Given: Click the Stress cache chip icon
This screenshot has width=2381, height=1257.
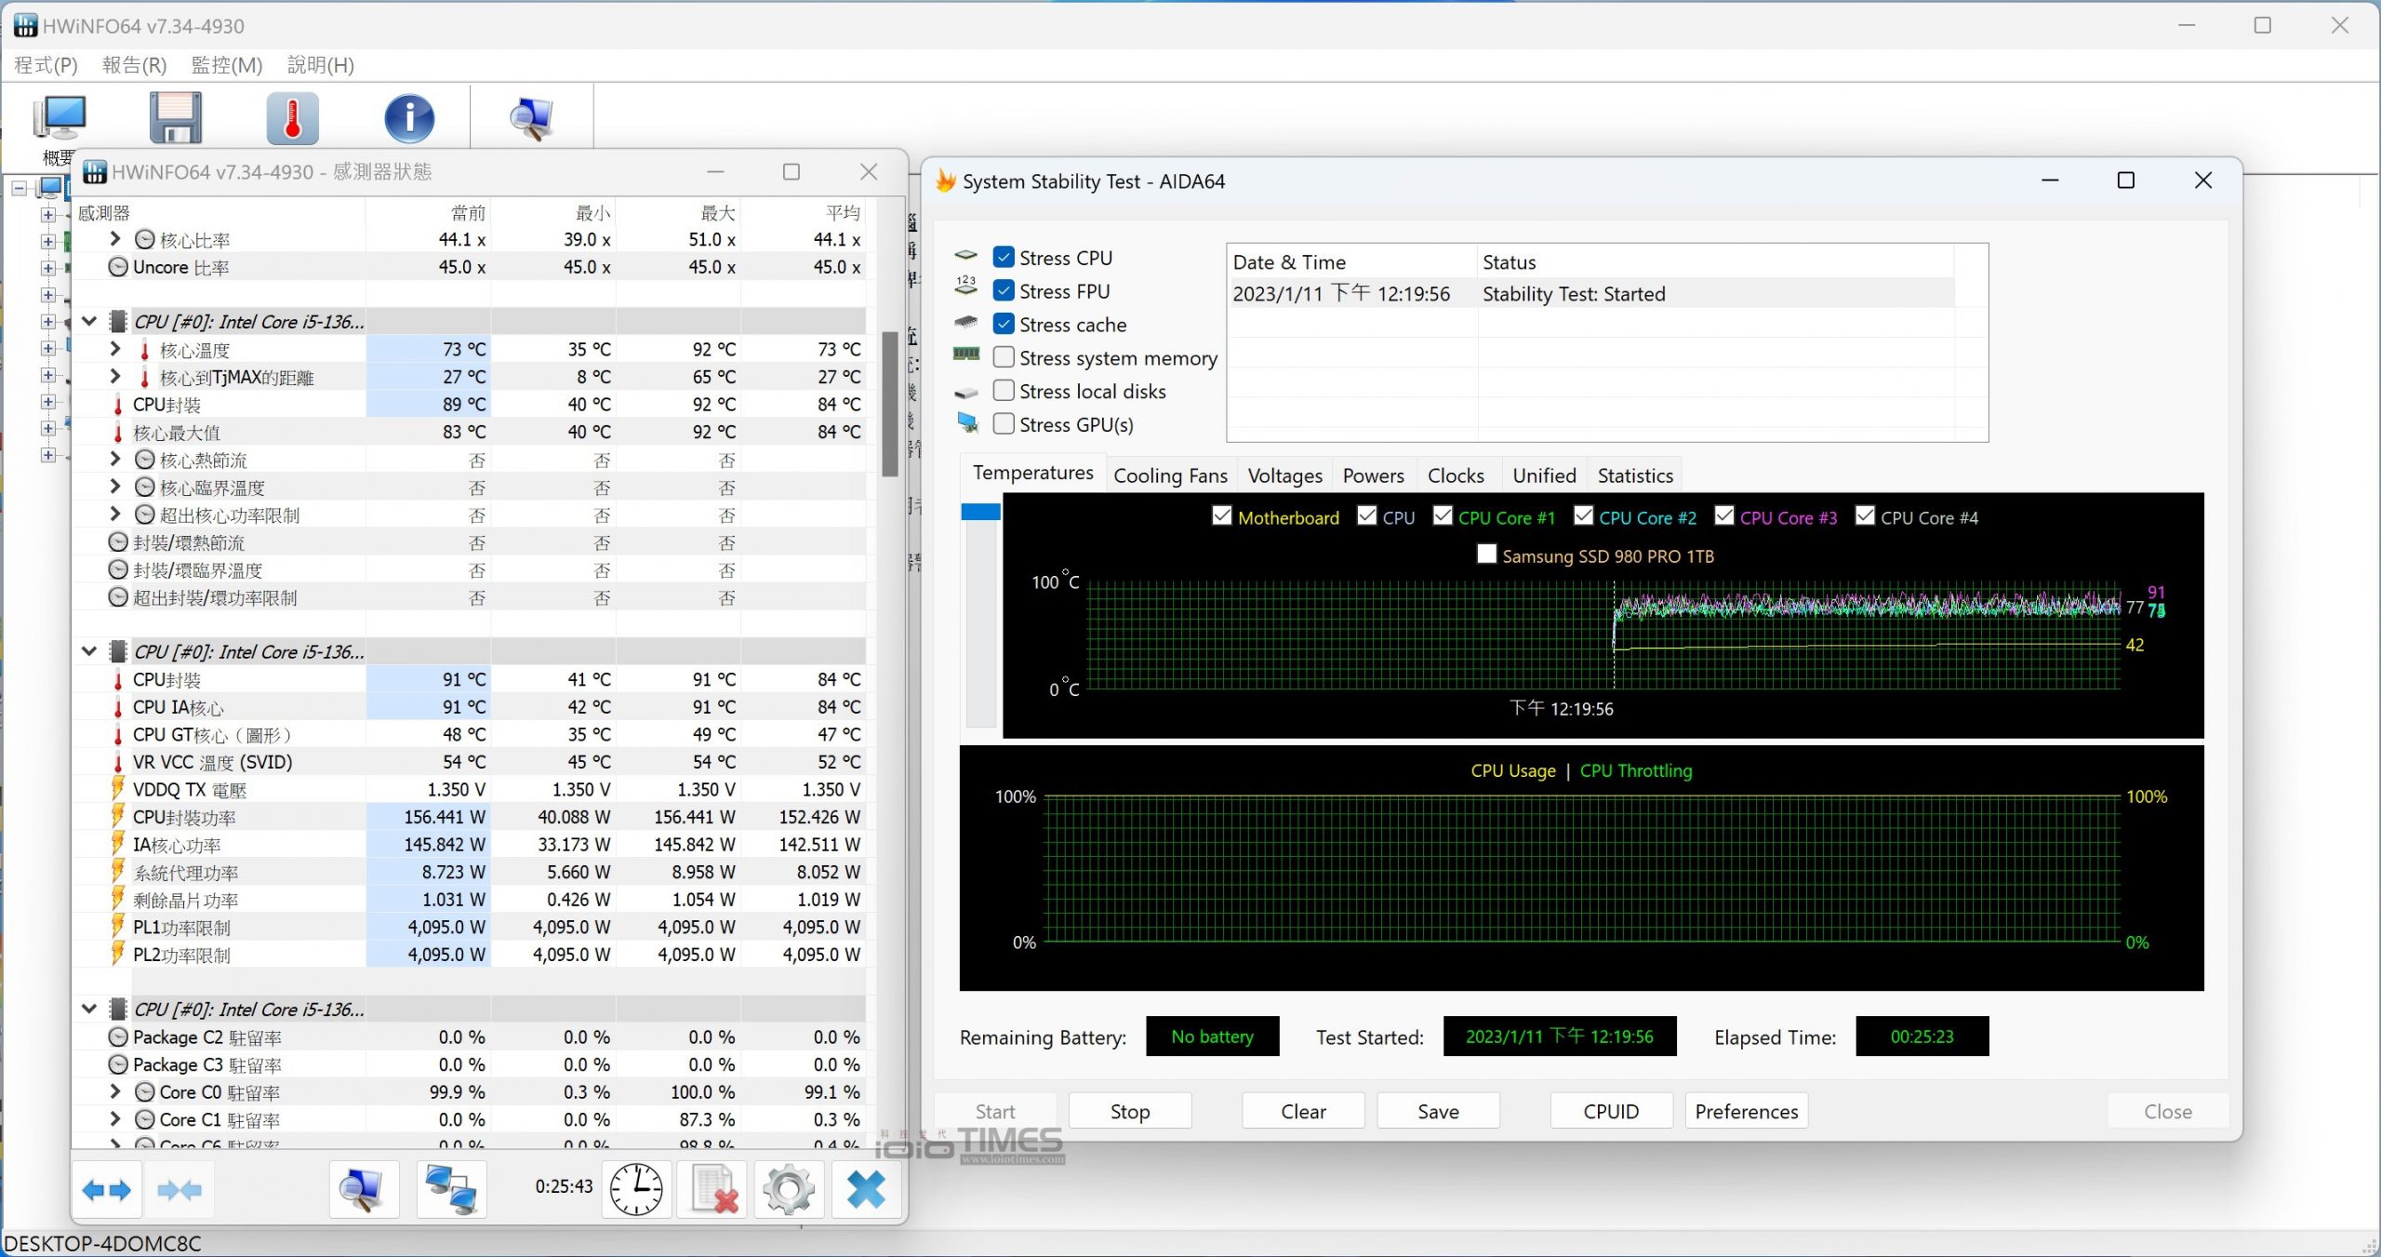Looking at the screenshot, I should pyautogui.click(x=966, y=322).
